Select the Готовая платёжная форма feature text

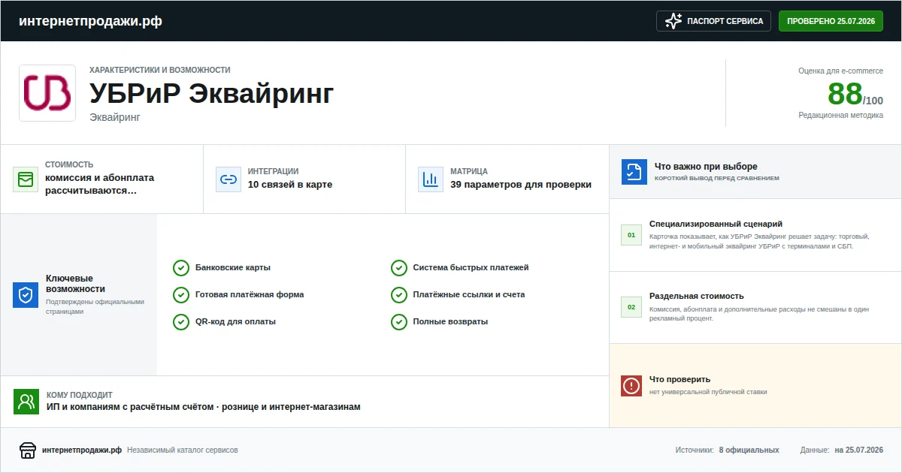tap(250, 294)
